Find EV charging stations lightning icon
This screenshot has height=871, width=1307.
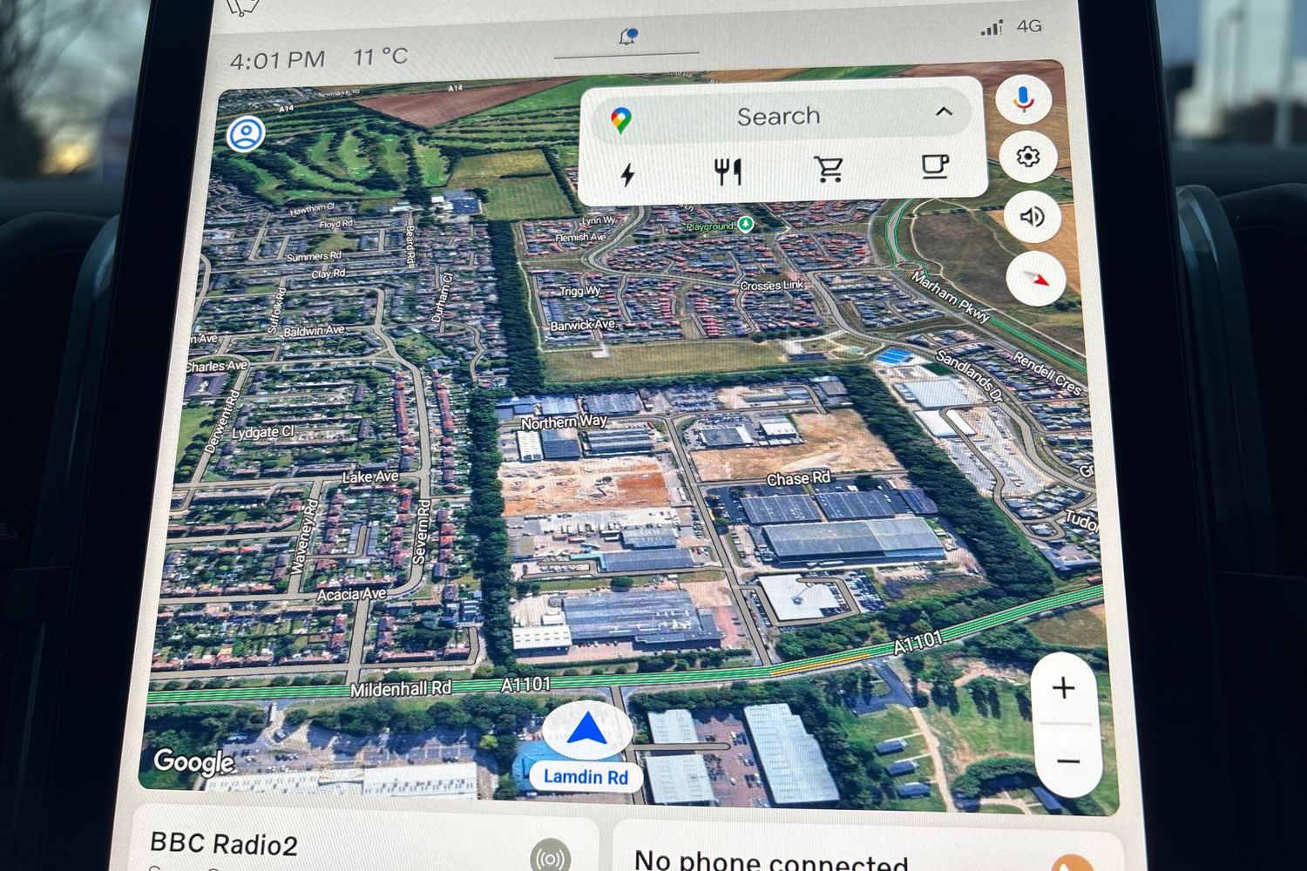(x=627, y=173)
